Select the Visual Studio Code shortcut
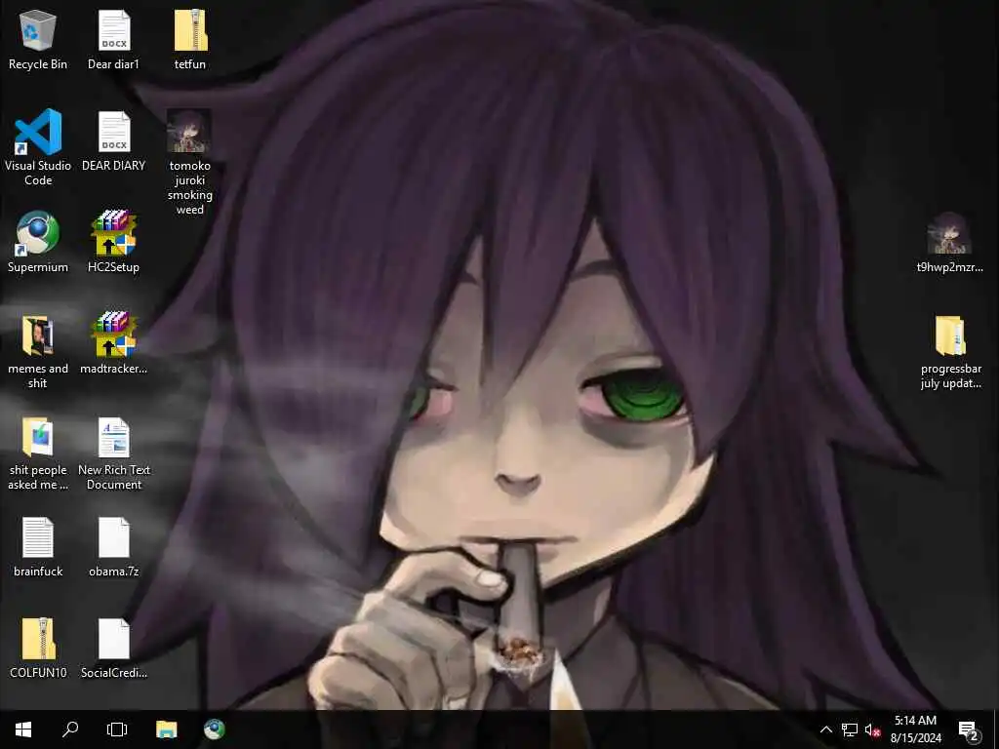Image resolution: width=999 pixels, height=749 pixels. 38,148
